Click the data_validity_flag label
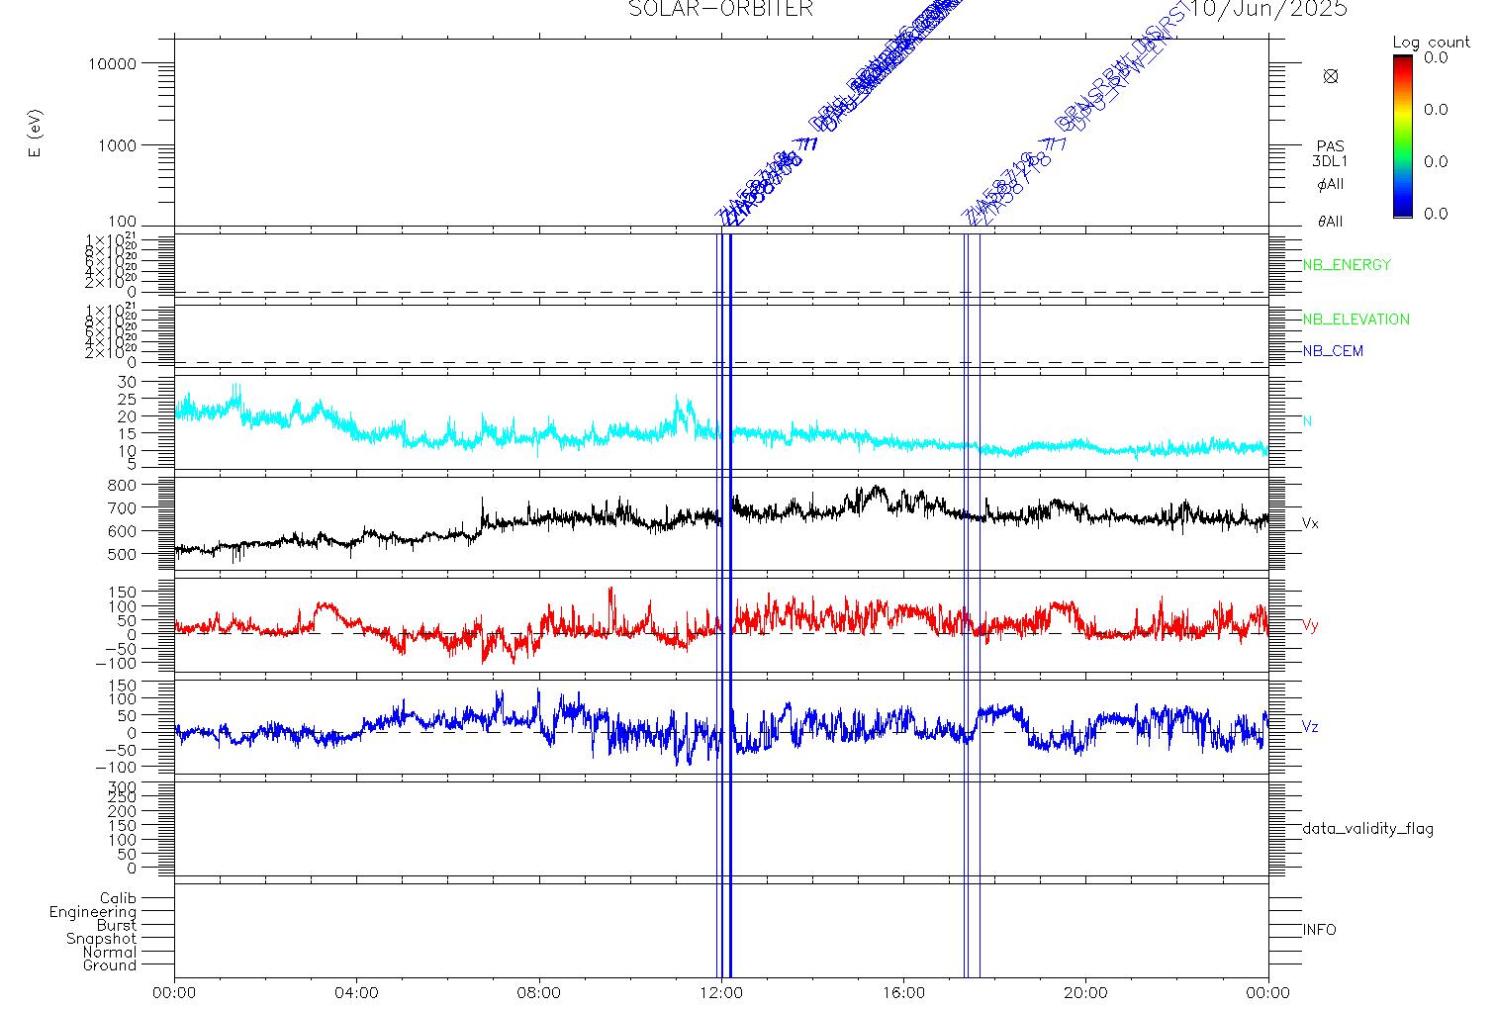Viewport: 1496px width, 1009px height. [1367, 829]
